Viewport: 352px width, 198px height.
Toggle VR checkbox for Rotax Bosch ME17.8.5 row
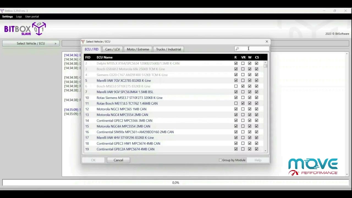coord(243,103)
